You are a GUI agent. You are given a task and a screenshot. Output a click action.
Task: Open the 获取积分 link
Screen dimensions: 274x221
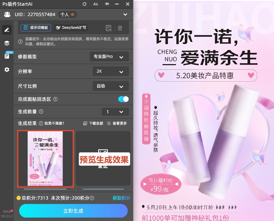tap(122, 198)
